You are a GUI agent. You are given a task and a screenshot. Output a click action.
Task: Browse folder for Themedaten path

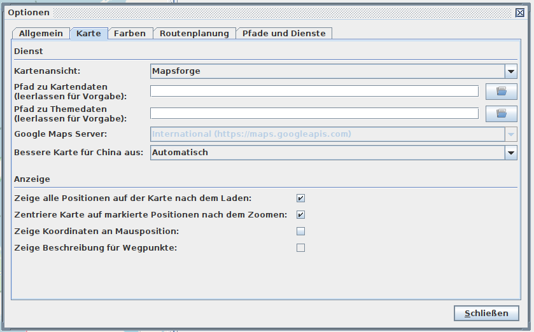(501, 114)
